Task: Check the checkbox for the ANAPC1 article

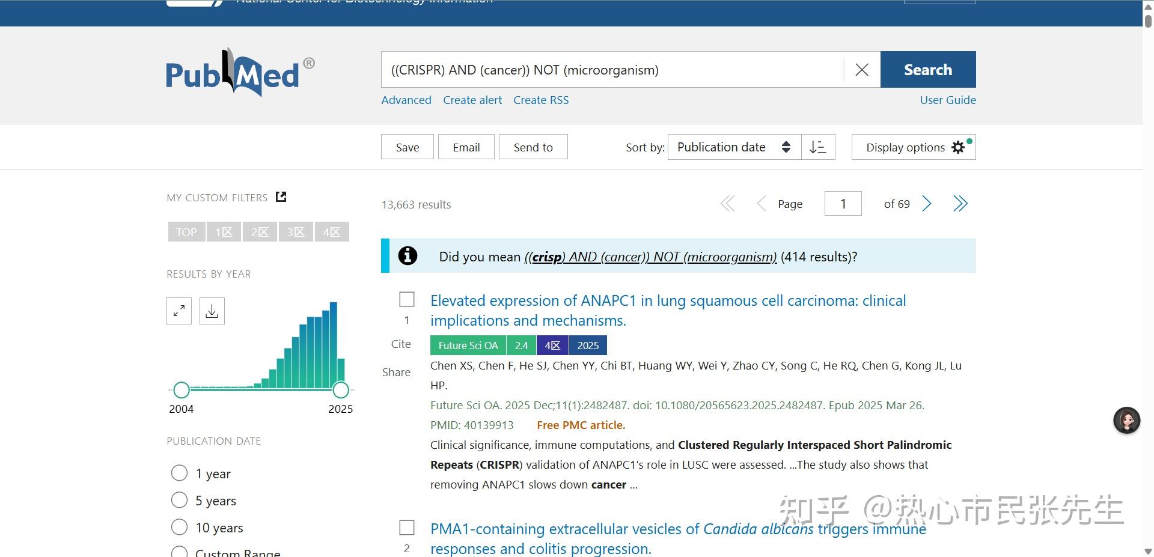Action: (407, 299)
